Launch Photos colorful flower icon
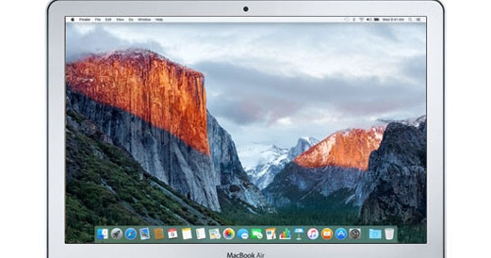 [229, 234]
